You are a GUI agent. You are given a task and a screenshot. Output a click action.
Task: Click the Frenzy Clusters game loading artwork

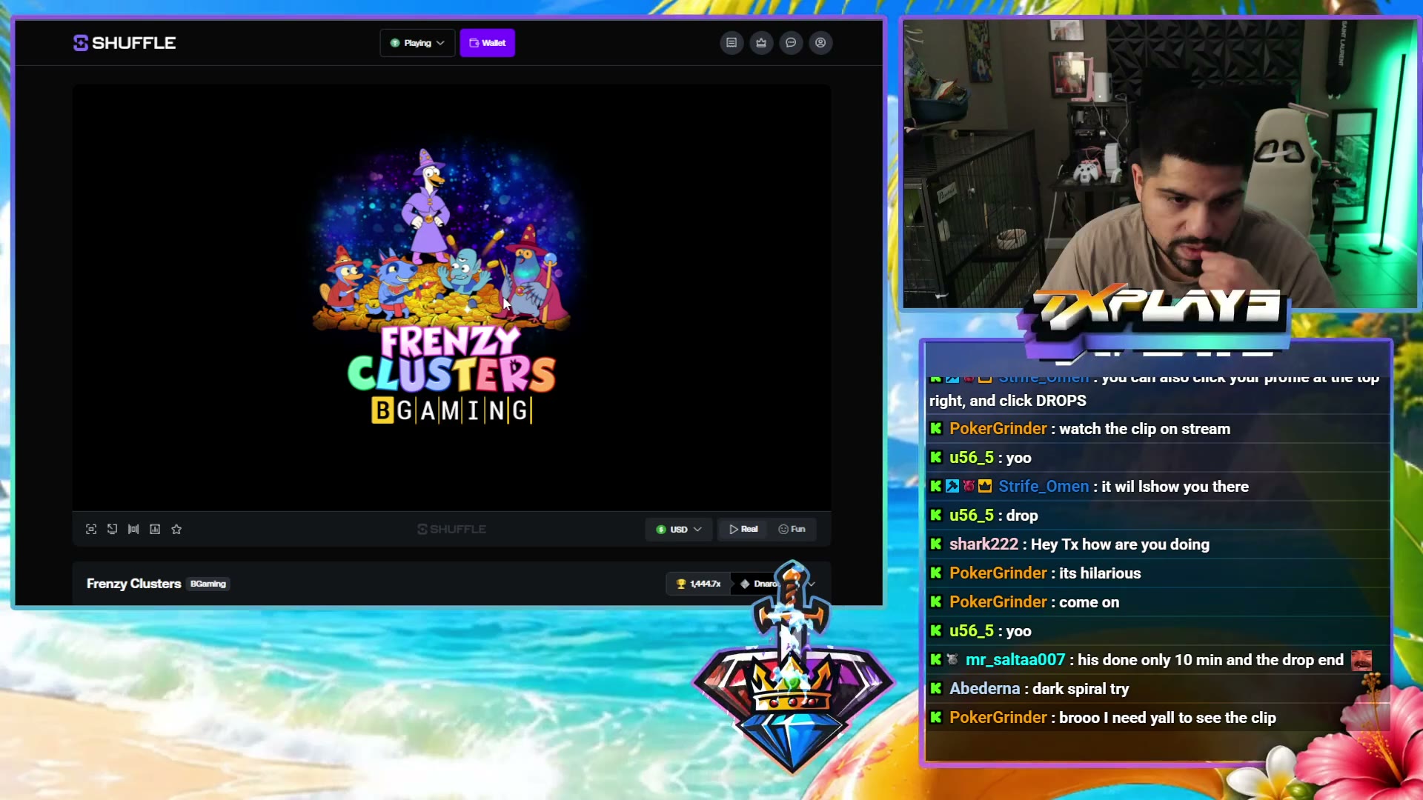tap(451, 287)
